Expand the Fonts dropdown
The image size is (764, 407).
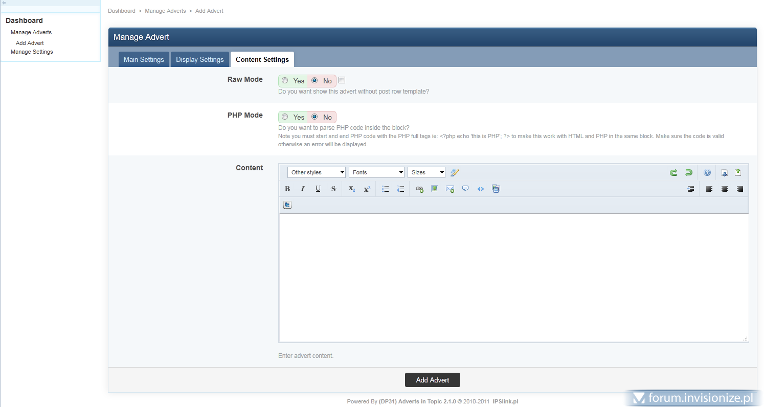[x=376, y=172]
